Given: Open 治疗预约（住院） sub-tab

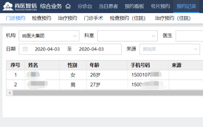Looking at the screenshot, I should [x=173, y=18].
